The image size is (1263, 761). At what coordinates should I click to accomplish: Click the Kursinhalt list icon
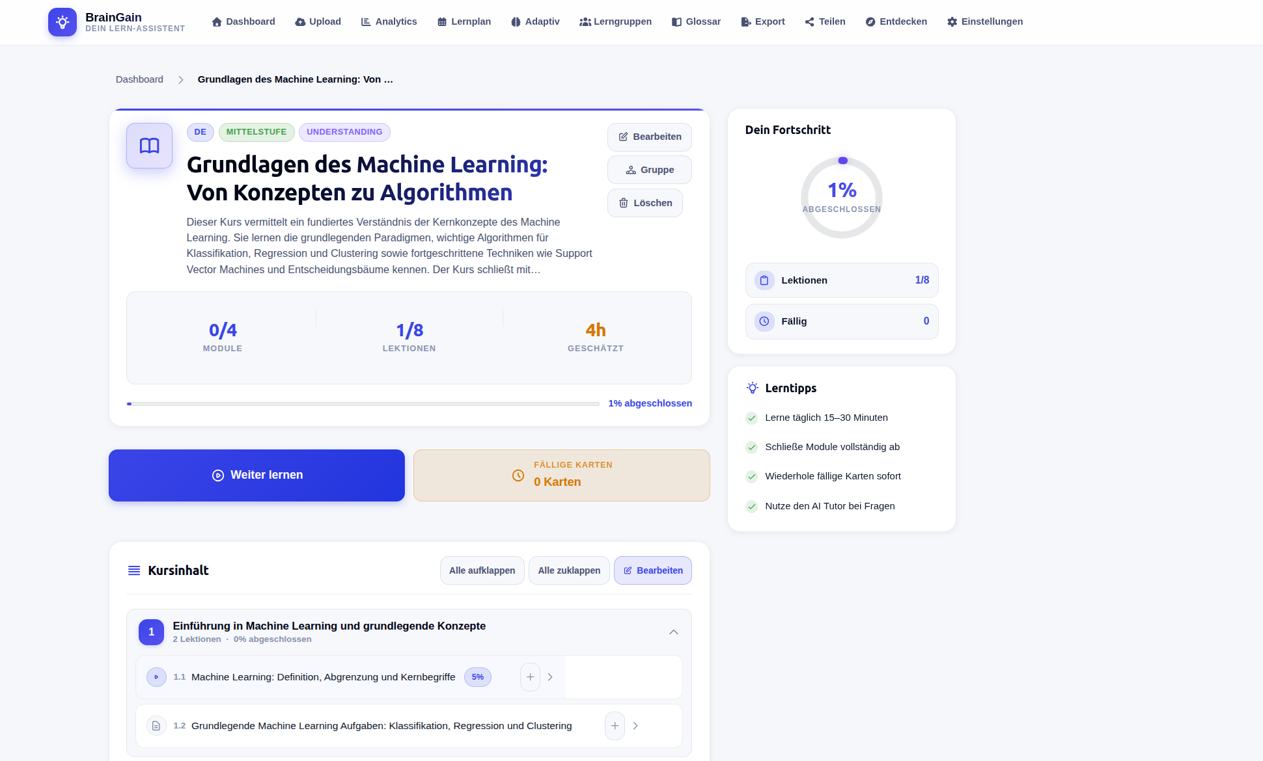(134, 570)
